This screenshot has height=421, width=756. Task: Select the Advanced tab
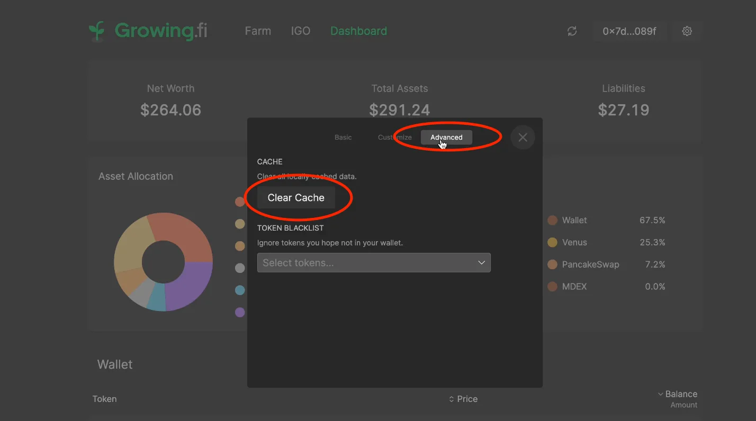coord(446,138)
